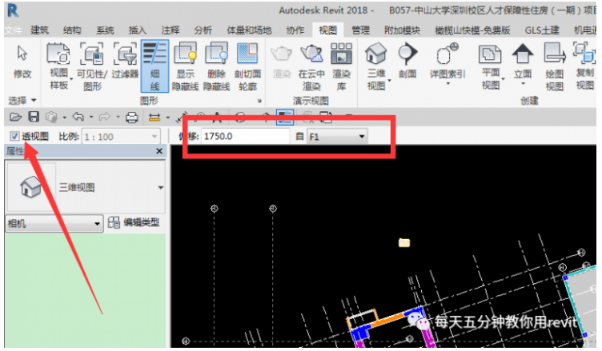This screenshot has height=351, width=602.
Task: Open Visibility/Graphics (可见性/图形) settings
Action: 92,66
